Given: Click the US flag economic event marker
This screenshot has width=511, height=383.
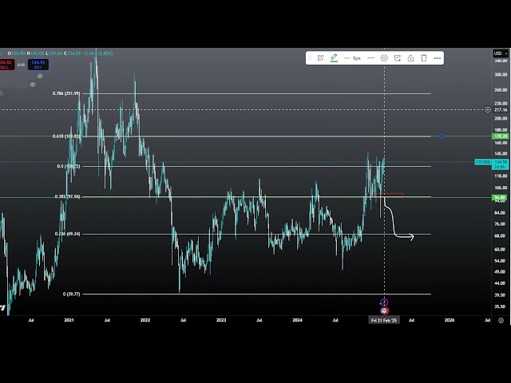Looking at the screenshot, I should click(x=384, y=310).
